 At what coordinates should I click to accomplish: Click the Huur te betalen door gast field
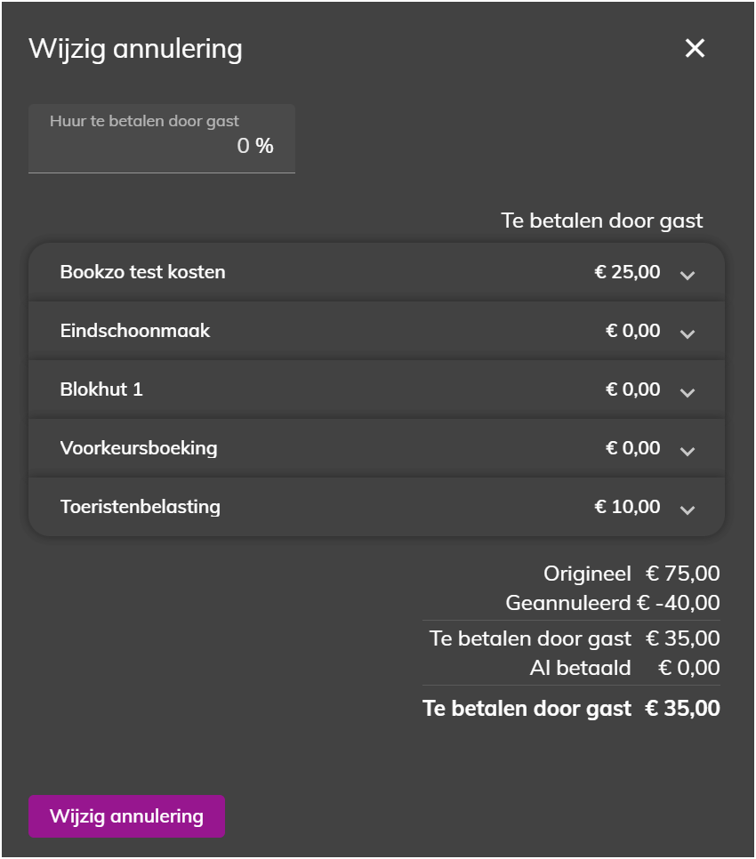162,139
